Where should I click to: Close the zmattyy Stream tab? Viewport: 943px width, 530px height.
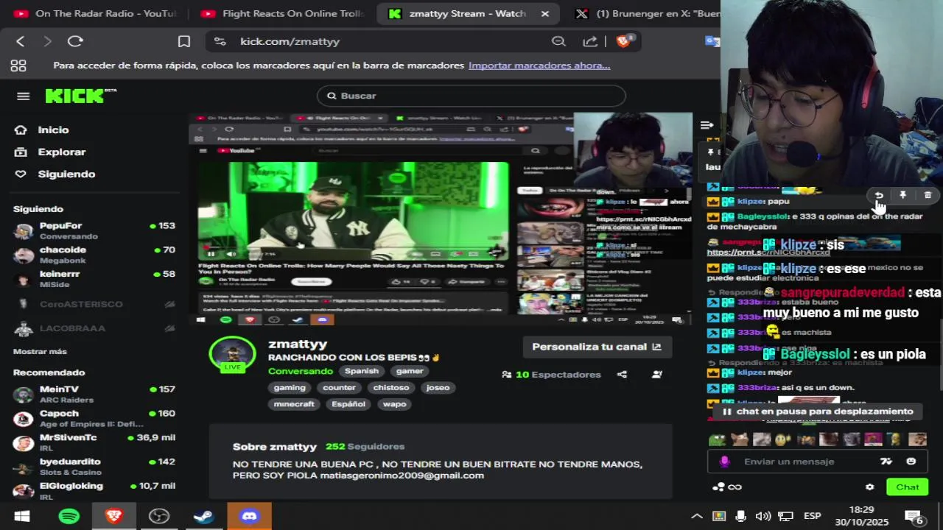(545, 13)
